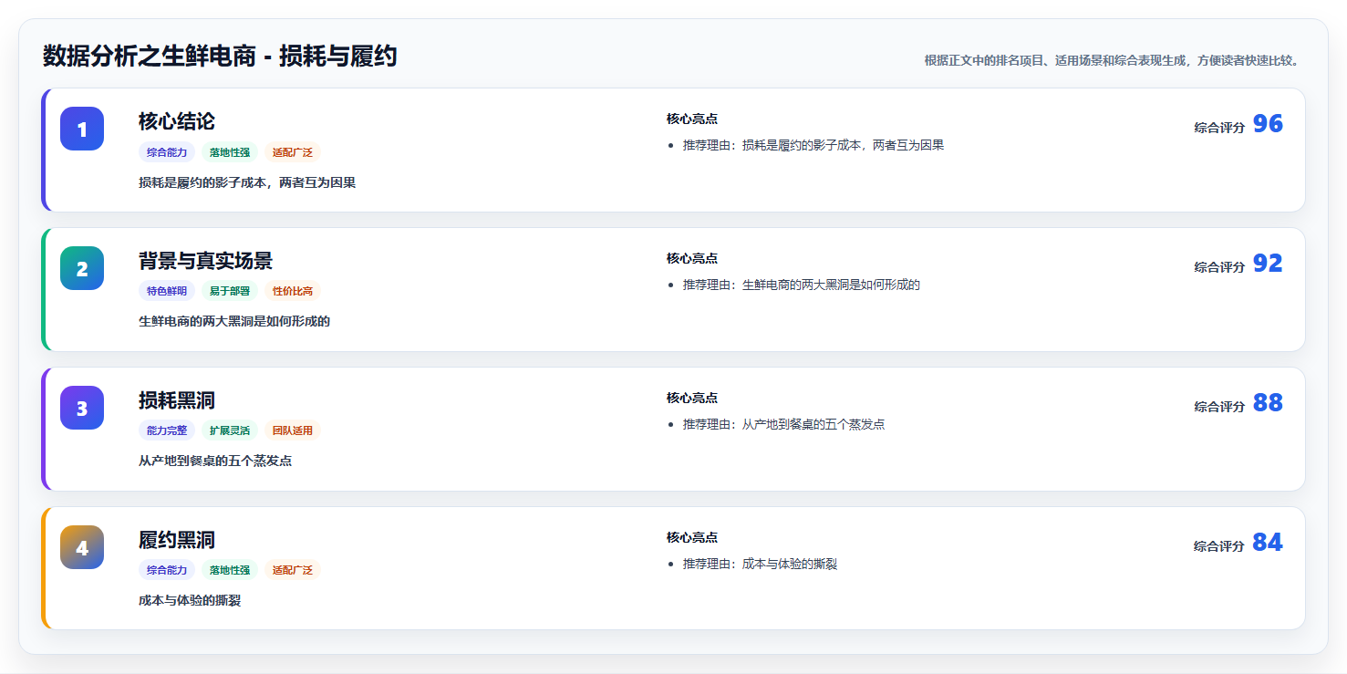1347x674 pixels.
Task: Click 综合评分 label in 损耗黑洞 card
Action: click(x=1219, y=407)
